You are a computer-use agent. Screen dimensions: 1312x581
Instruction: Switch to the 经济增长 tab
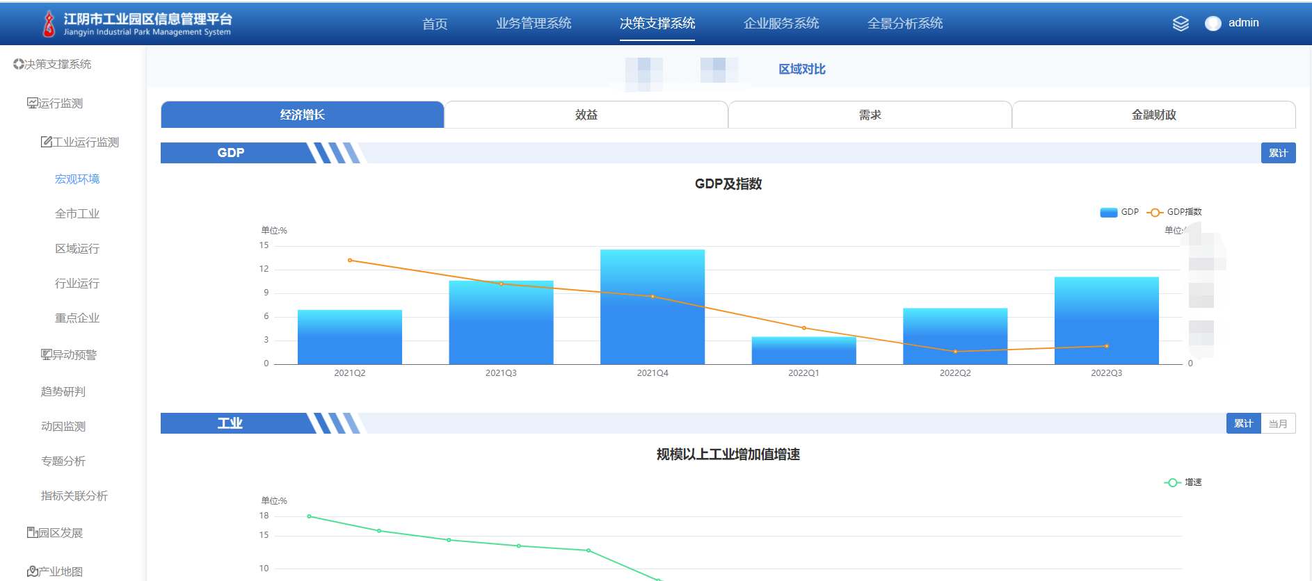pyautogui.click(x=303, y=115)
